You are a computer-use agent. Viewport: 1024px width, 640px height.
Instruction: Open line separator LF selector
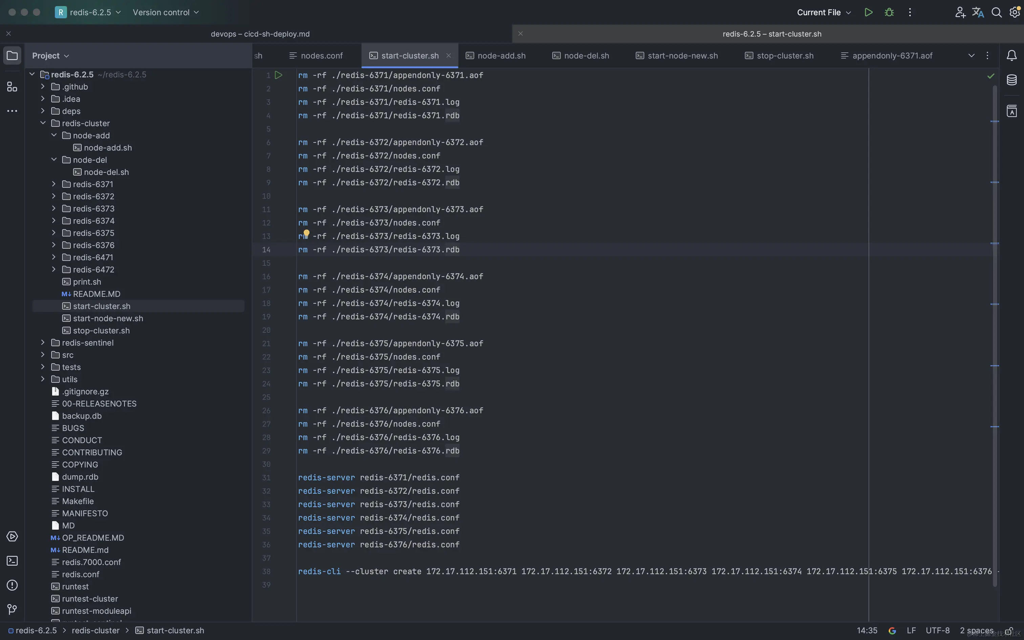click(x=912, y=631)
